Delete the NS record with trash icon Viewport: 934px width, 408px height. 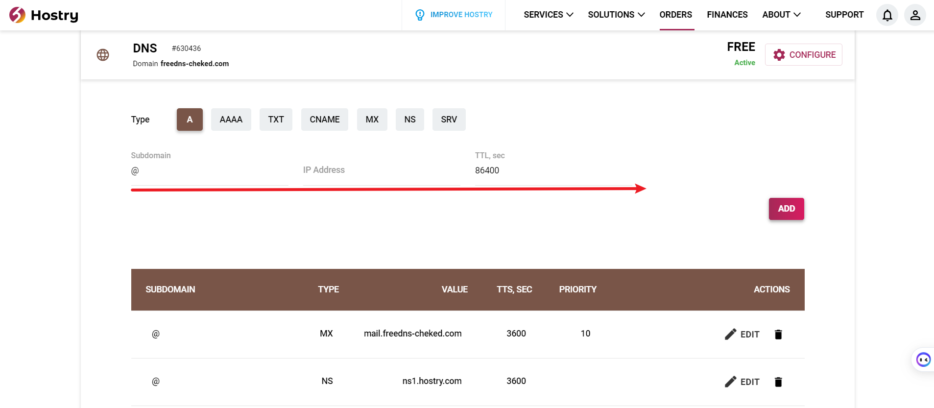778,382
